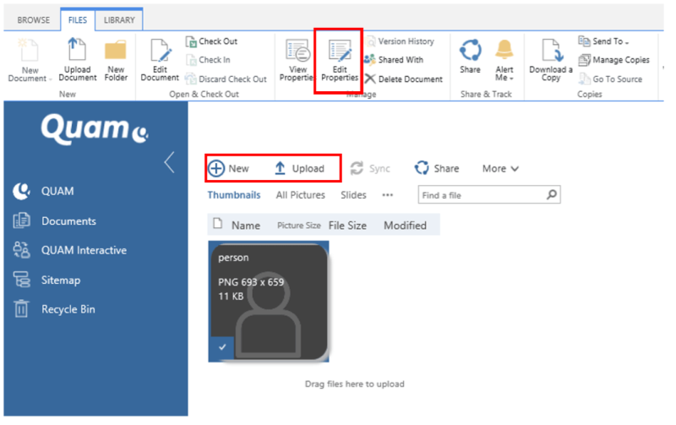Image resolution: width=676 pixels, height=425 pixels.
Task: Expand the More dropdown menu
Action: pyautogui.click(x=500, y=168)
